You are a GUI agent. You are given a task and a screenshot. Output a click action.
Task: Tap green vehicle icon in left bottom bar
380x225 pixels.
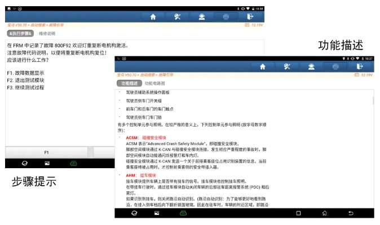pos(73,163)
